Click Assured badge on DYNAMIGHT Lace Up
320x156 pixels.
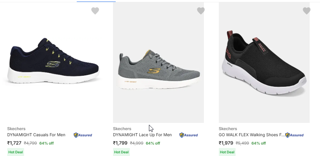tap(189, 135)
